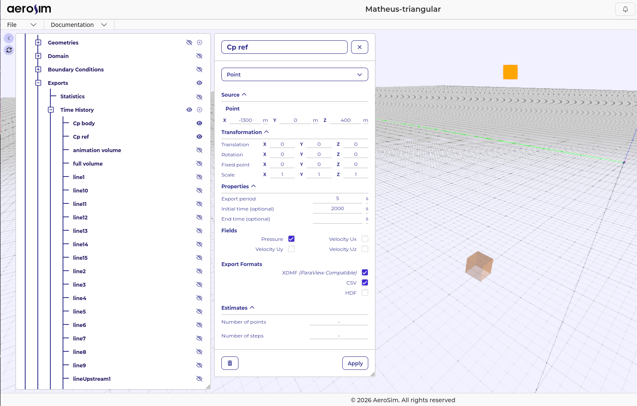Click the Export period input field
This screenshot has height=406, width=637.
pos(337,198)
